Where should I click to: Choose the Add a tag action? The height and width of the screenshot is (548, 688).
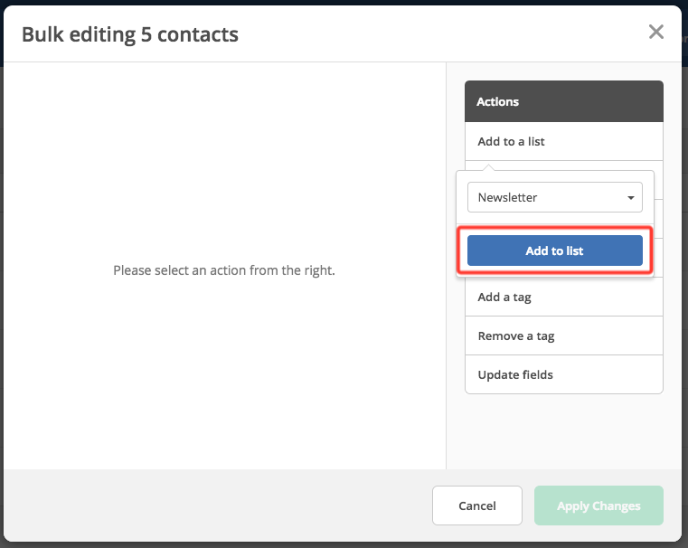pyautogui.click(x=564, y=297)
